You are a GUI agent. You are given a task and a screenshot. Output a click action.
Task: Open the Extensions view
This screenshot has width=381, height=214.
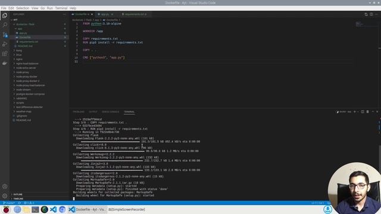point(5,53)
